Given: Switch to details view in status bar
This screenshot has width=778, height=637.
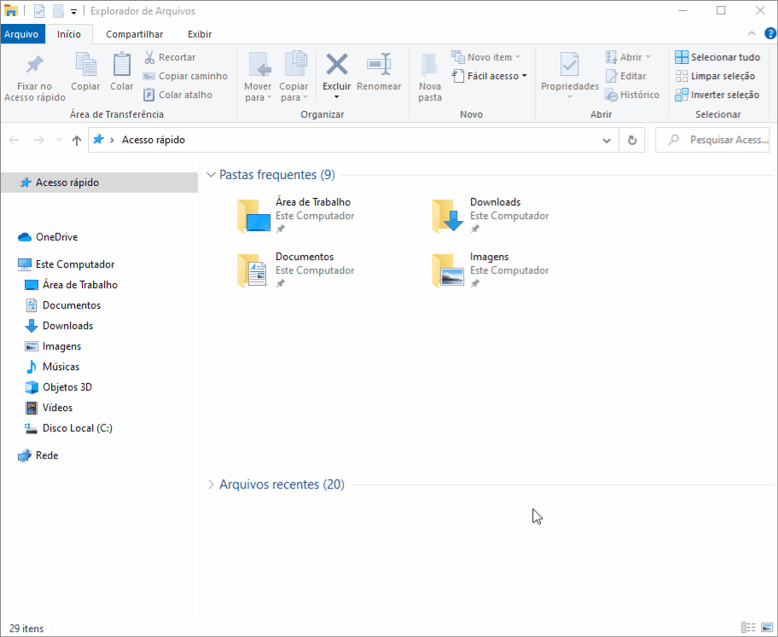Looking at the screenshot, I should (x=748, y=627).
